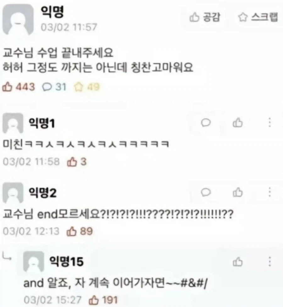Click the yellow star icon showing 49
This screenshot has height=307, width=283.
click(78, 87)
